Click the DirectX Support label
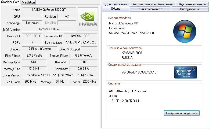209x129 pixels. pyautogui.click(x=70, y=49)
